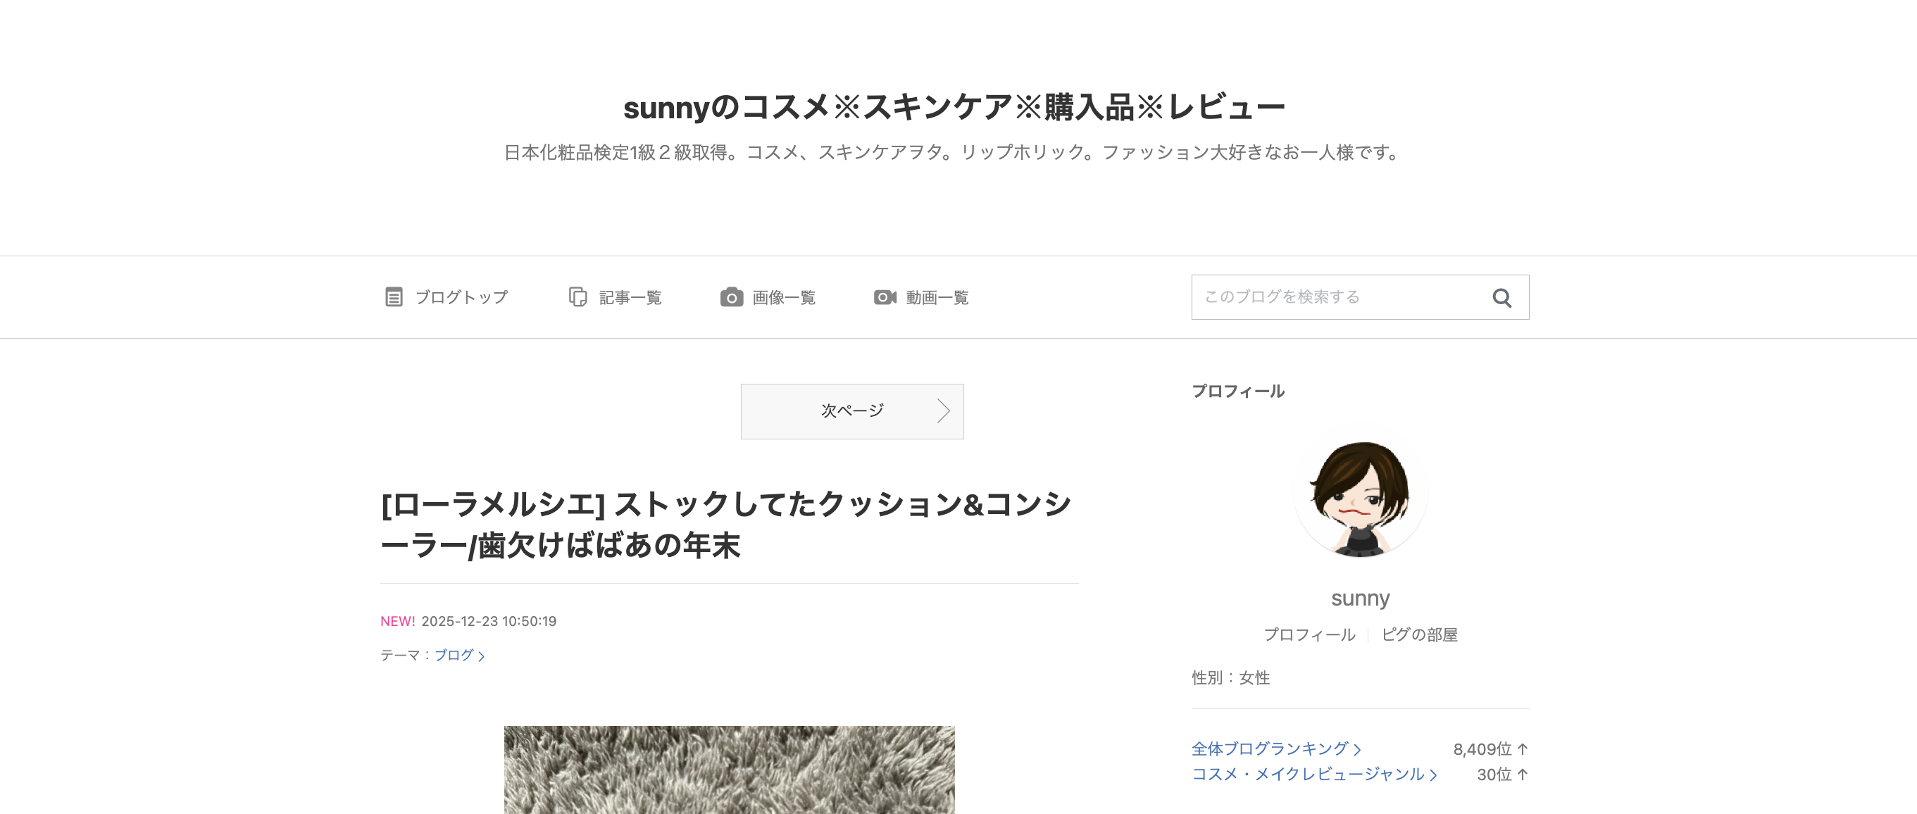Click the blog top document icon
The image size is (1917, 814).
pos(394,297)
